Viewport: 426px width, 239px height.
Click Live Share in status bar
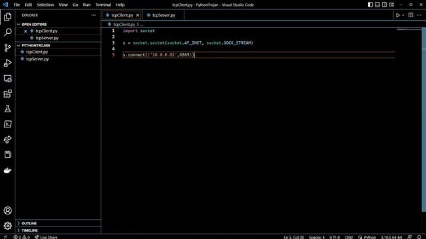click(x=46, y=237)
